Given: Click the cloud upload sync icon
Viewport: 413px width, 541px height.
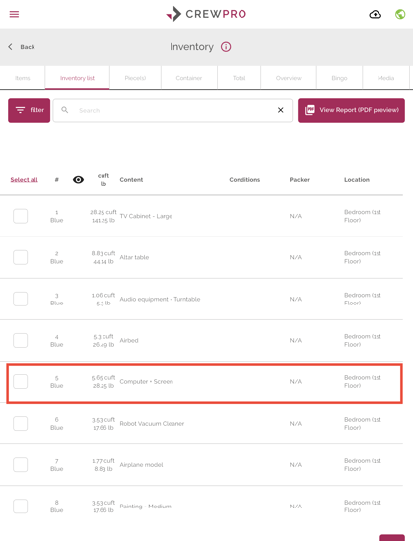Looking at the screenshot, I should tap(375, 14).
